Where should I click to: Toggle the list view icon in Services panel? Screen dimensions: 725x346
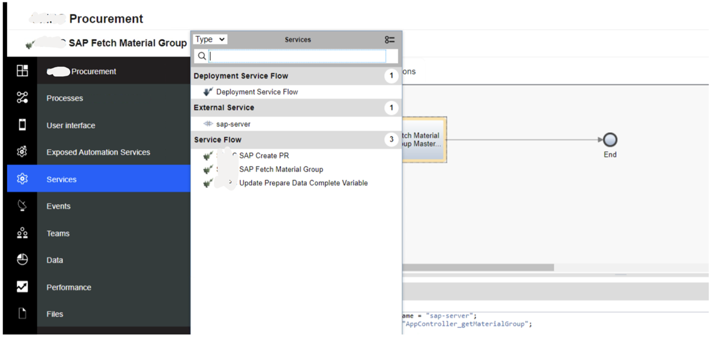click(390, 40)
